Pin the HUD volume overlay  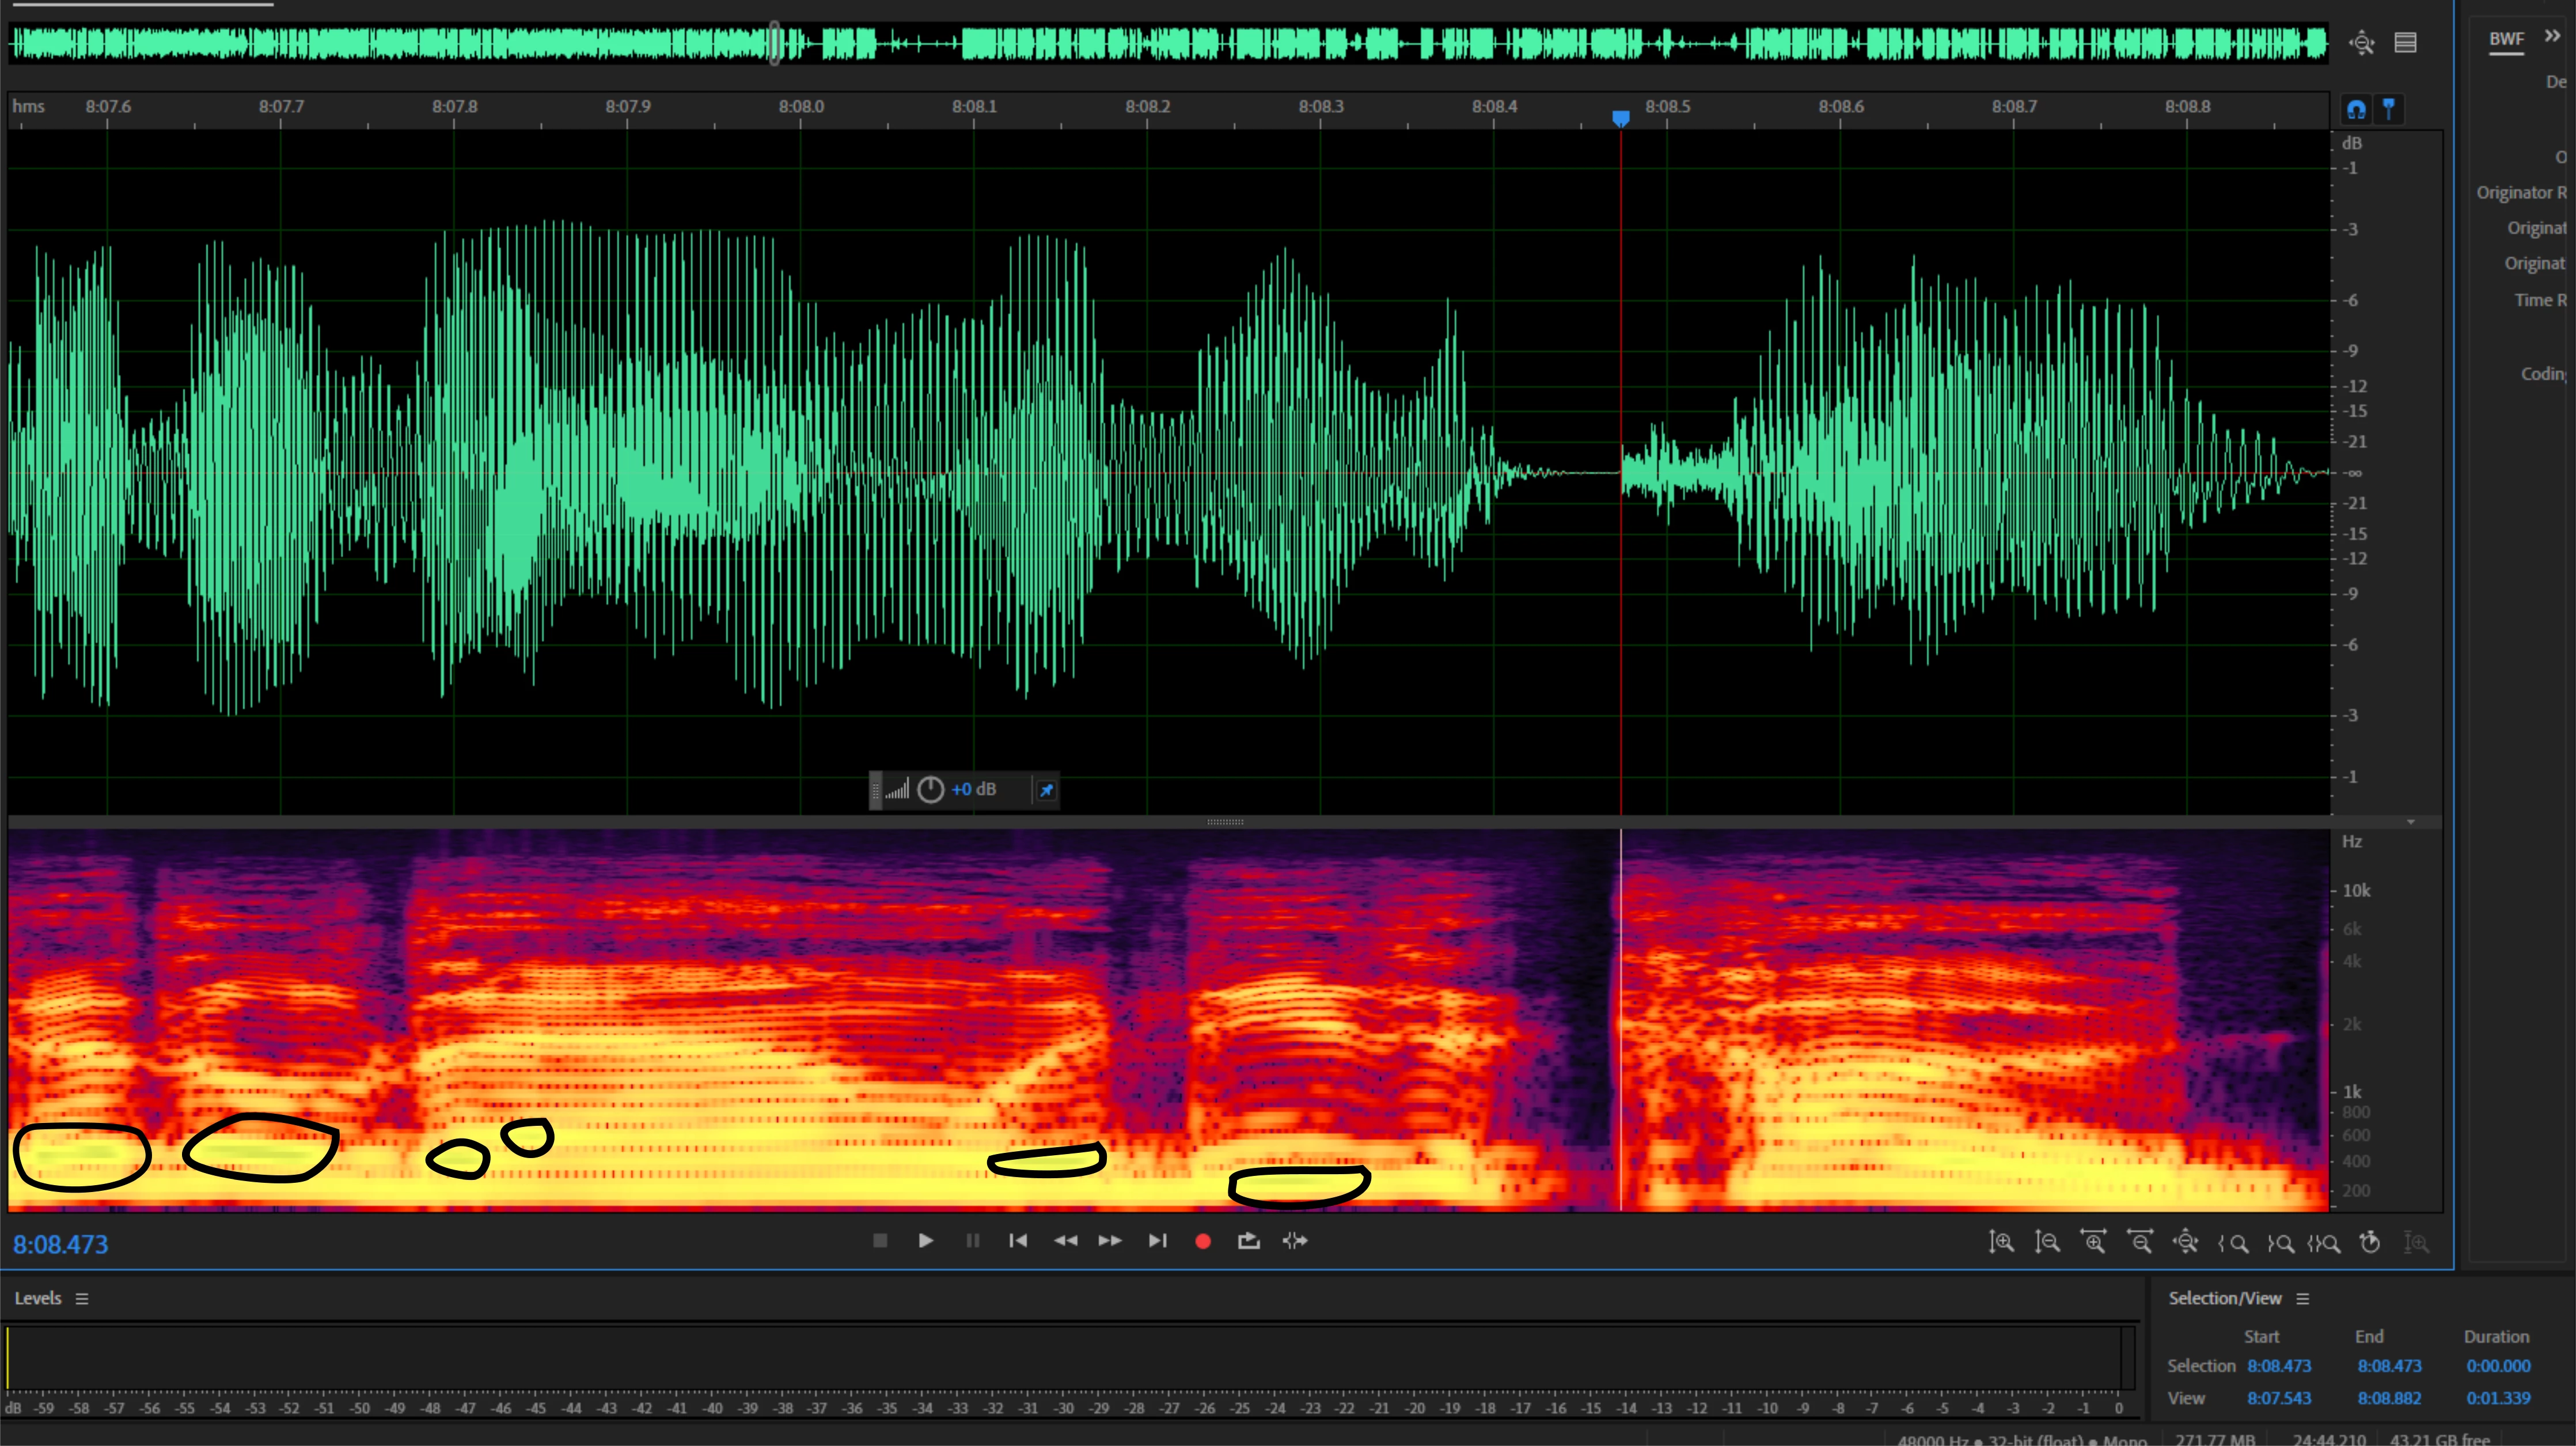(1046, 790)
